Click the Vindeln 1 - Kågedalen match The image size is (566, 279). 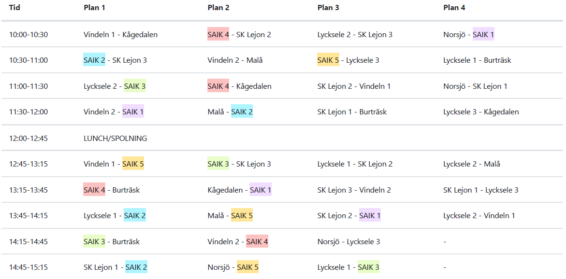pyautogui.click(x=120, y=35)
